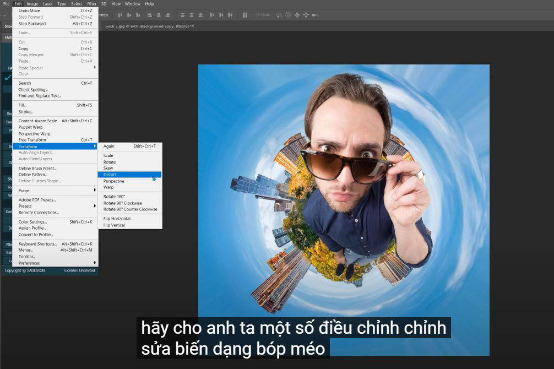Click the Align Right Edges icon
The image size is (554, 369).
[168, 15]
